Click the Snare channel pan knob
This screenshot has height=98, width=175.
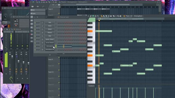pyautogui.click(x=37, y=26)
